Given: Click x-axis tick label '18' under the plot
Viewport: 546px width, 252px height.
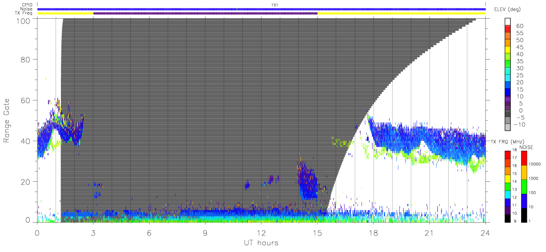Looking at the screenshot, I should (x=373, y=232).
